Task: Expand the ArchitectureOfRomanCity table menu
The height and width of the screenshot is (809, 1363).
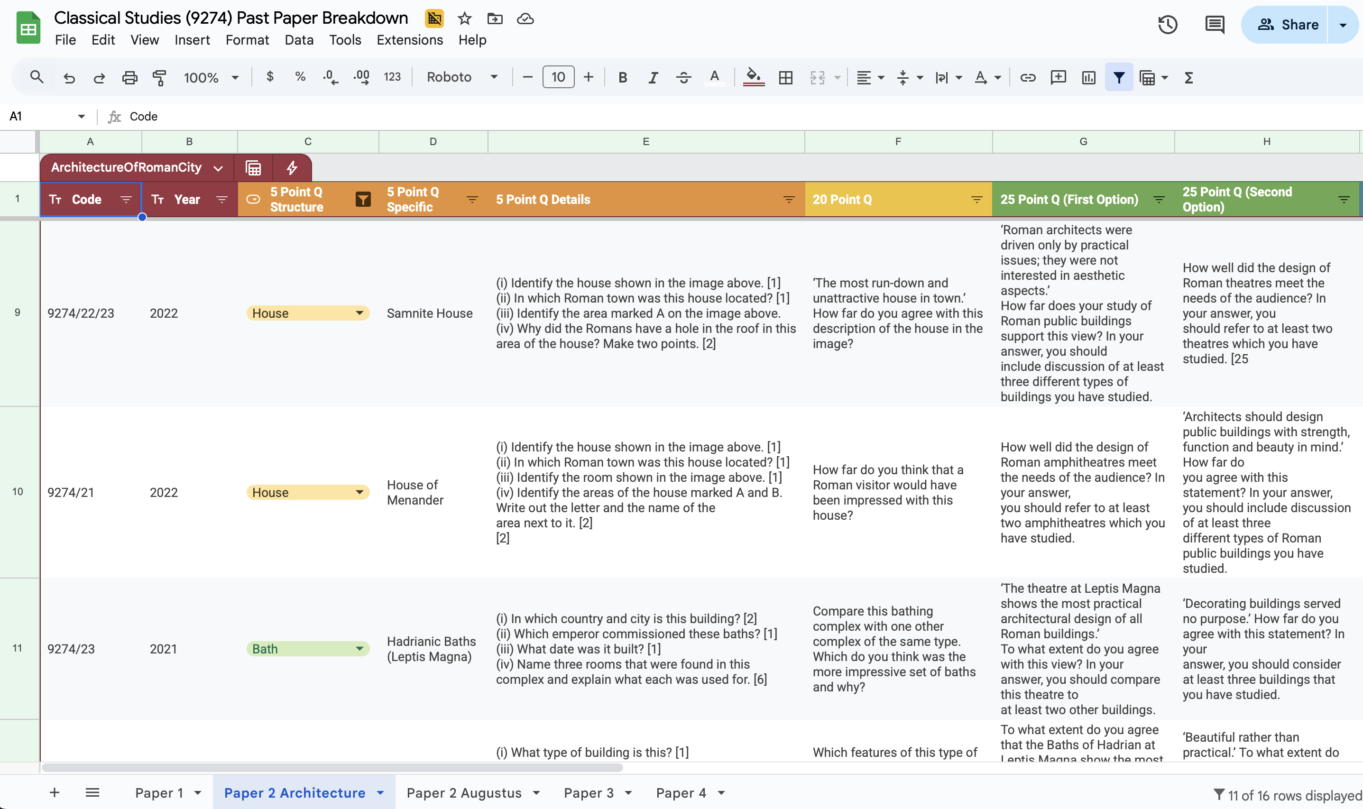Action: (x=218, y=168)
